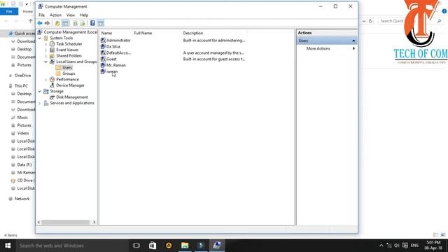The image size is (448, 252).
Task: Select Disk Management in the tree
Action: pyautogui.click(x=72, y=97)
